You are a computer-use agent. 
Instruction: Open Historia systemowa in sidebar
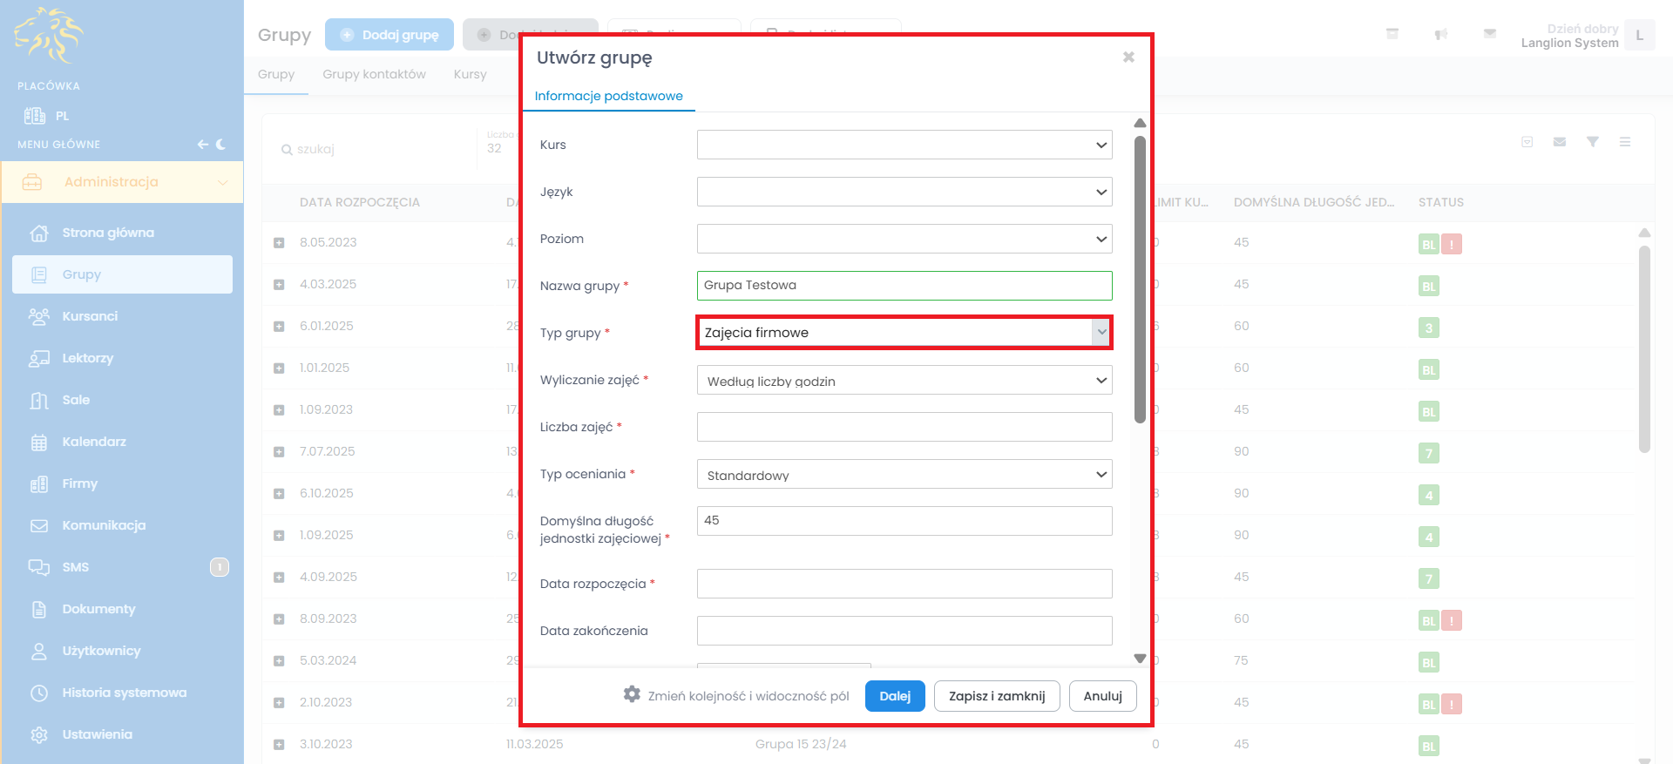point(124,693)
